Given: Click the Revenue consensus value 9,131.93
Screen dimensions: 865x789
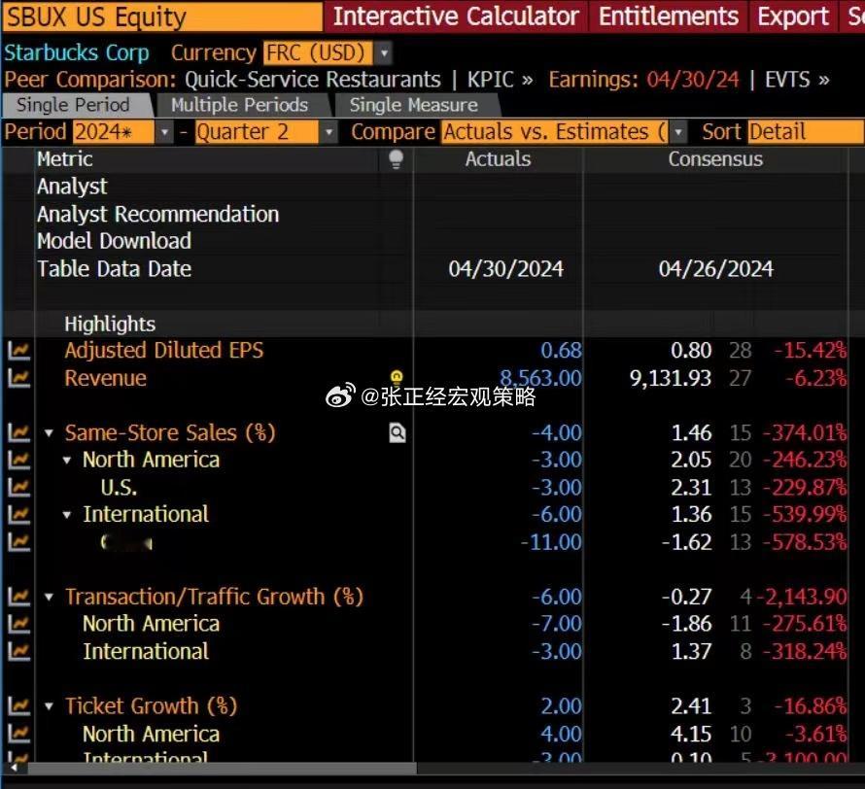Looking at the screenshot, I should pyautogui.click(x=671, y=378).
